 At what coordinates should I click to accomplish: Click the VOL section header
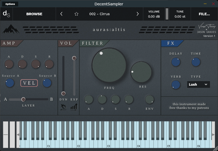pos(66,43)
